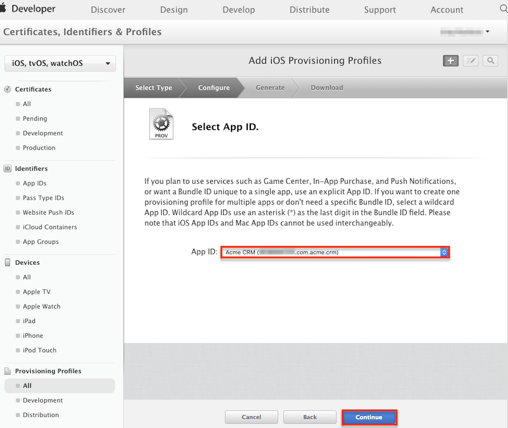This screenshot has width=508, height=428.
Task: Click the site search icon in top navigation
Action: (504, 9)
